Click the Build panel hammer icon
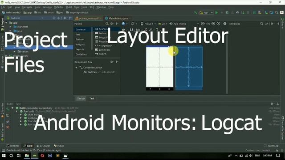 tap(8, 109)
